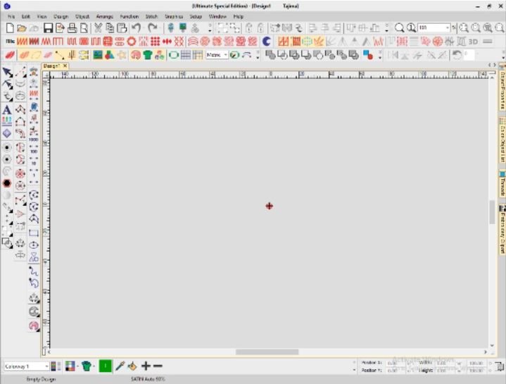Image resolution: width=506 pixels, height=384 pixels.
Task: Open the Metric units dropdown
Action: click(x=217, y=55)
